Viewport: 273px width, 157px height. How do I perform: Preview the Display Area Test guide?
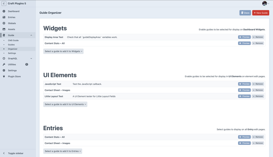[244, 37]
